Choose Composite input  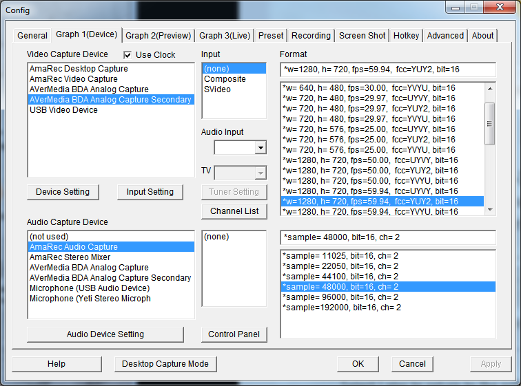point(234,79)
